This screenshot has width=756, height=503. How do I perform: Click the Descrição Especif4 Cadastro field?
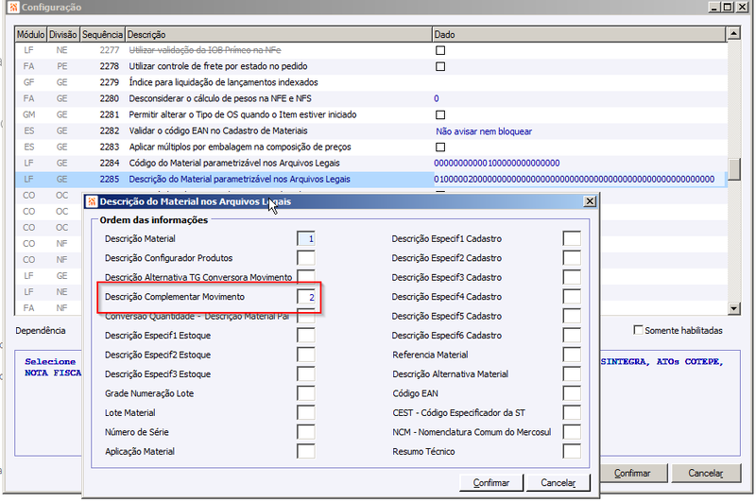pos(572,297)
